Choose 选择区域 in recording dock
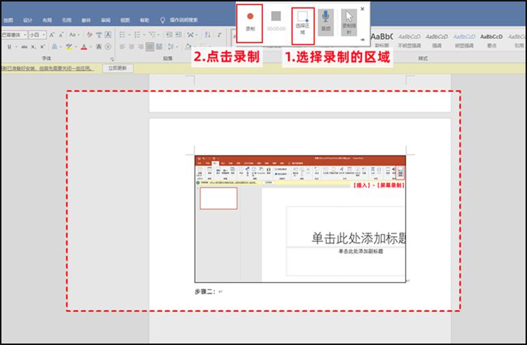 303,25
